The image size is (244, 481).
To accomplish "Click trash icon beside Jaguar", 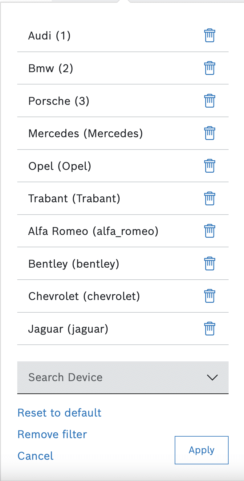I will (x=209, y=329).
